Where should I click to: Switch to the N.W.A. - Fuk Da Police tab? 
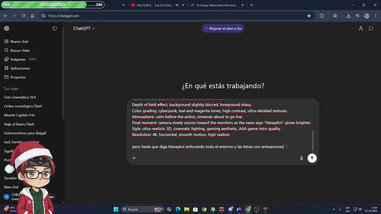tap(154, 5)
